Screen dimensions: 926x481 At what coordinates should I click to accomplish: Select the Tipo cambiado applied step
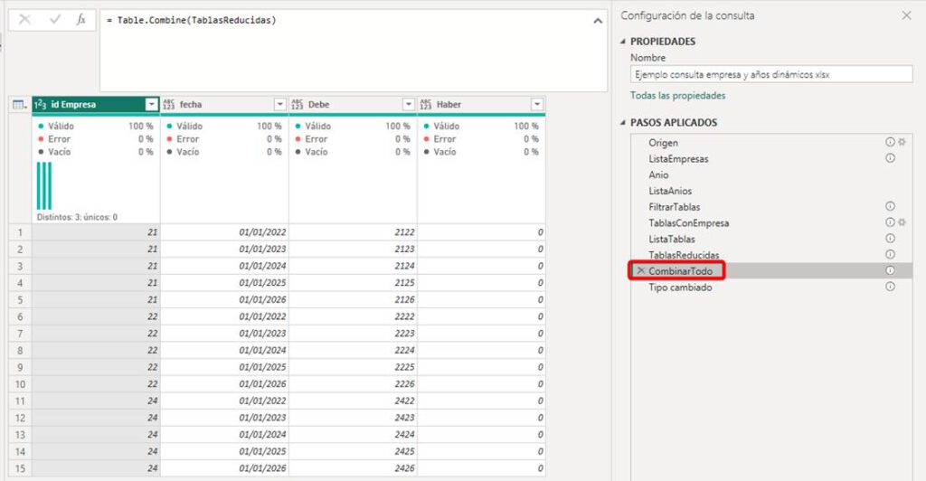tap(680, 288)
